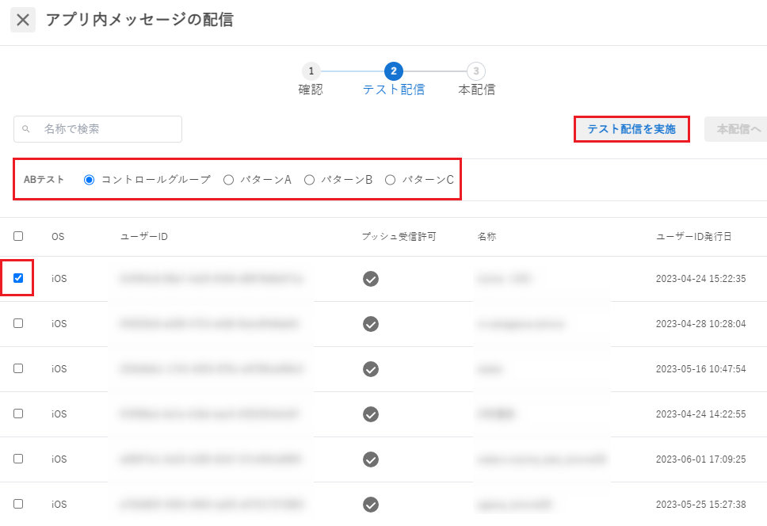Click the 本配信へ button
The image size is (767, 526).
point(737,129)
